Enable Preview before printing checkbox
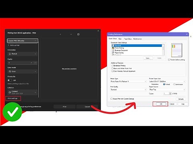 tap(169, 60)
